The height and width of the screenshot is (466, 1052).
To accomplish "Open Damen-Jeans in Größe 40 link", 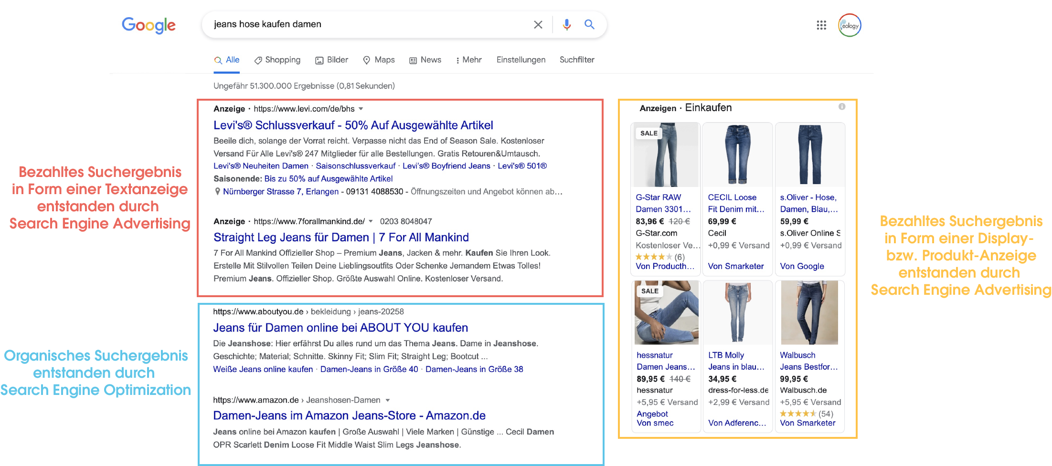I will point(369,369).
